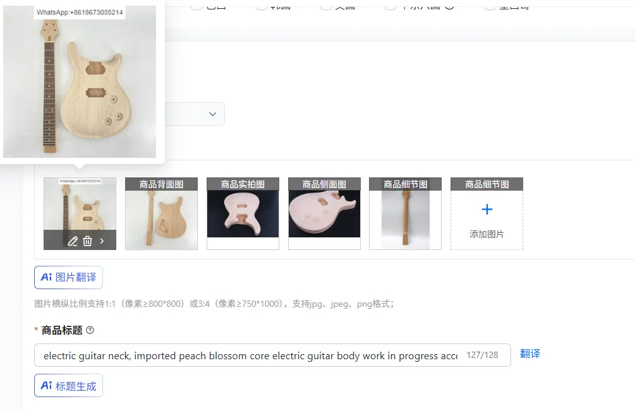Click the pencil edit icon on the main image
This screenshot has height=411, width=635.
click(x=73, y=242)
